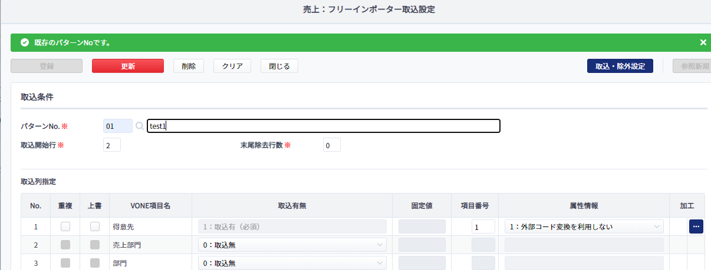This screenshot has width=711, height=270.
Task: Click the 取込開始行 input field
Action: tap(112, 145)
